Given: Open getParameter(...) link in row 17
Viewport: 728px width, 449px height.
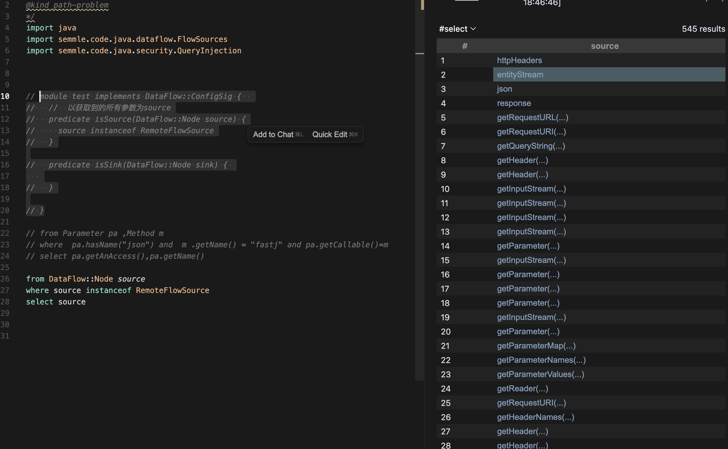Looking at the screenshot, I should point(528,289).
